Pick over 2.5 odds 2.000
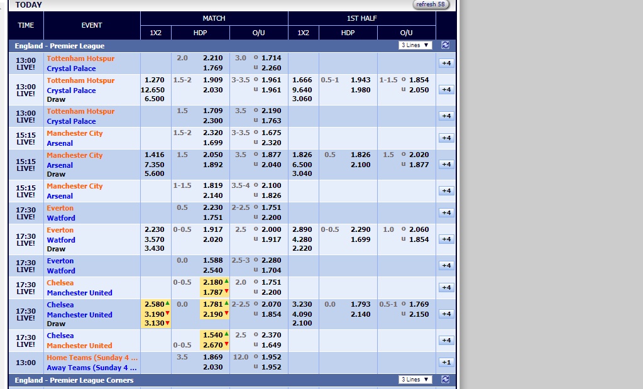Image resolution: width=643 pixels, height=389 pixels. click(x=271, y=229)
